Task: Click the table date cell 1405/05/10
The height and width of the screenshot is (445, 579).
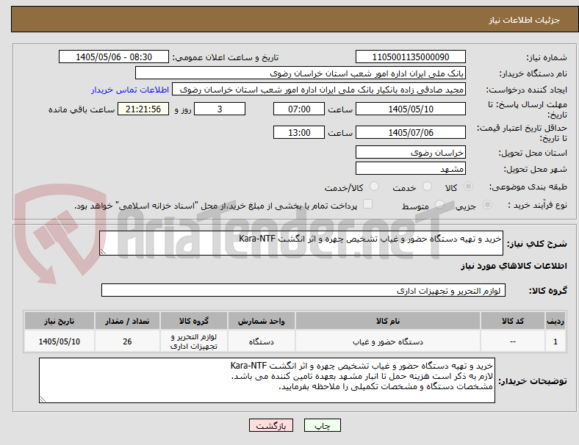Action: click(60, 341)
